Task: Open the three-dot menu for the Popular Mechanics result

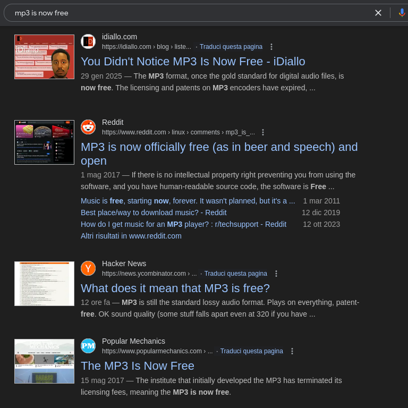Action: [292, 351]
